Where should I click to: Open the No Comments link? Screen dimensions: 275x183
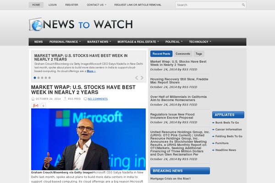(98, 99)
